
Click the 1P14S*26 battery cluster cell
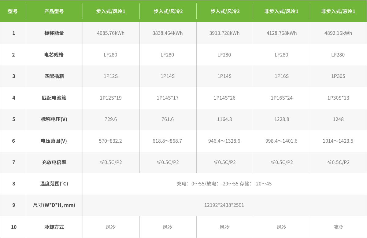pyautogui.click(x=224, y=98)
